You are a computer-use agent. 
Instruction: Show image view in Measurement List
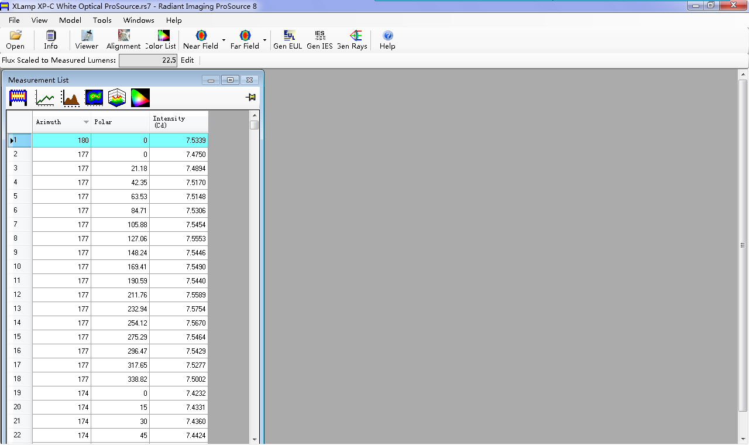[x=18, y=98]
